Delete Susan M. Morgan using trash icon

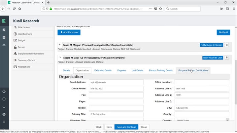(227, 45)
